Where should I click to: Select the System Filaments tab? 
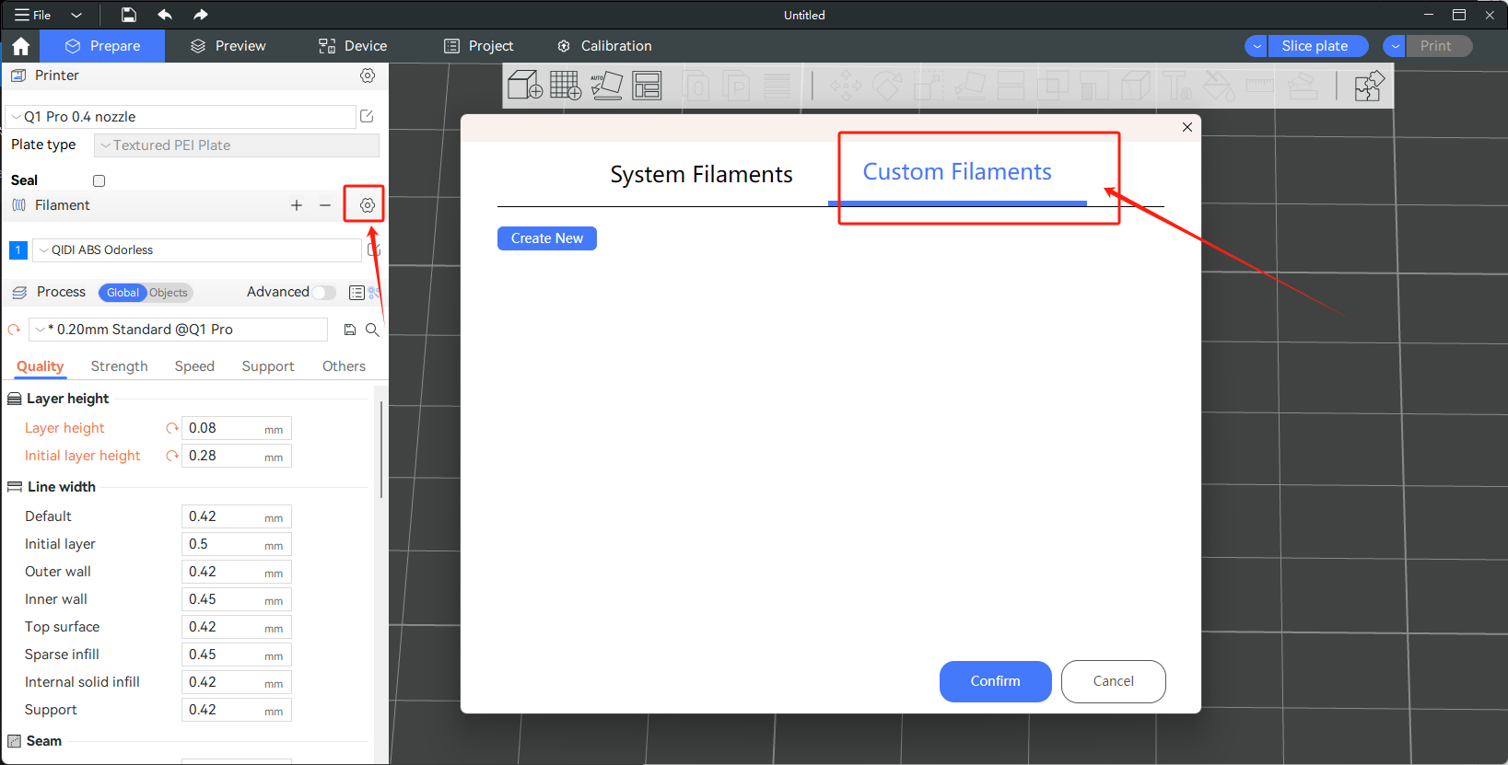[701, 175]
